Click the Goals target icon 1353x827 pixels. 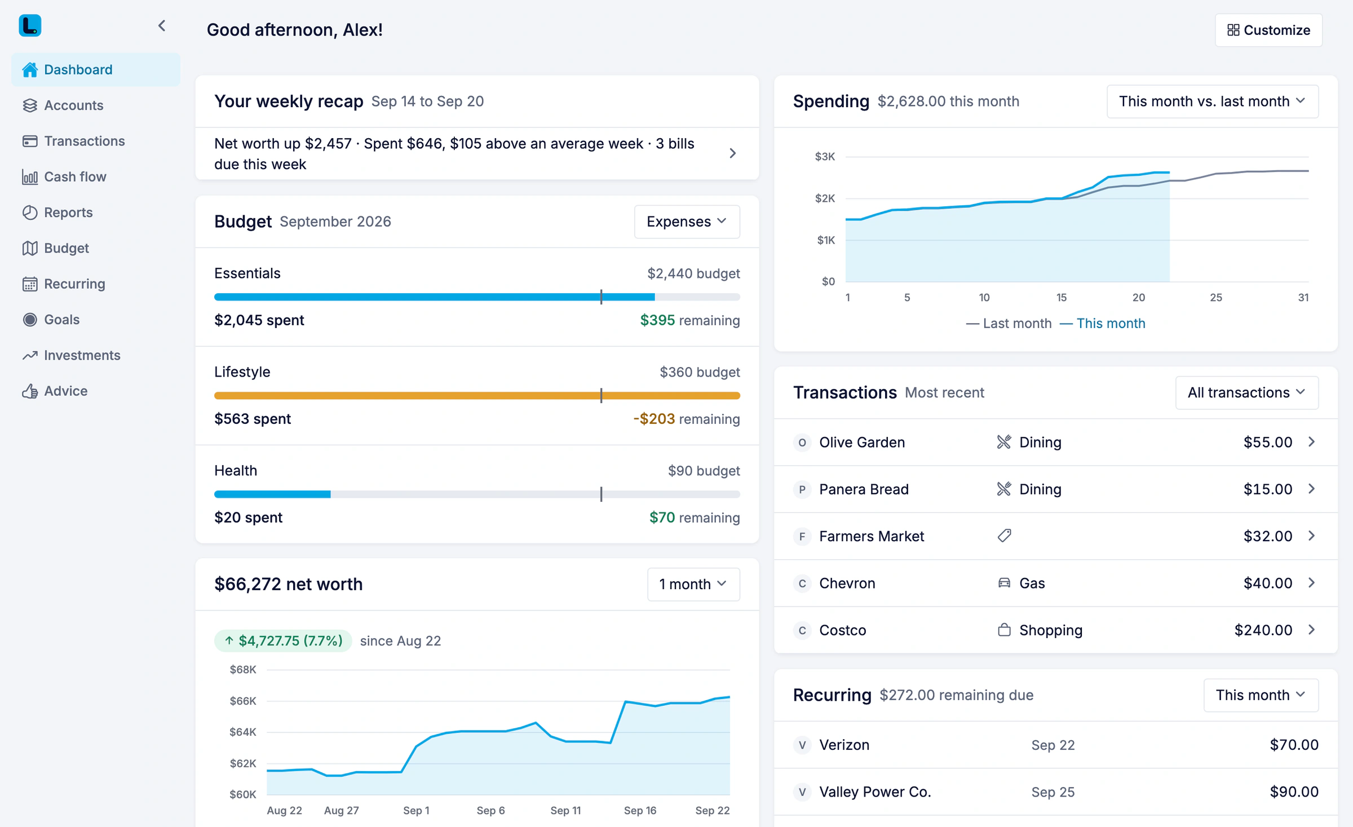click(x=30, y=320)
